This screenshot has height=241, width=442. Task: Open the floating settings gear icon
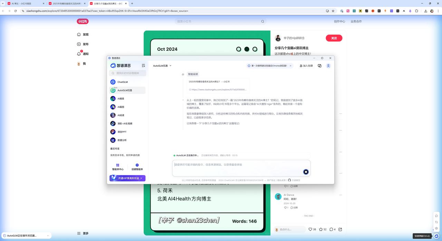tap(436, 228)
